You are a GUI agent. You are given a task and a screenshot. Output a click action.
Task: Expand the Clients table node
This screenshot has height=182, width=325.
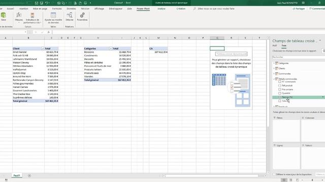click(x=274, y=68)
